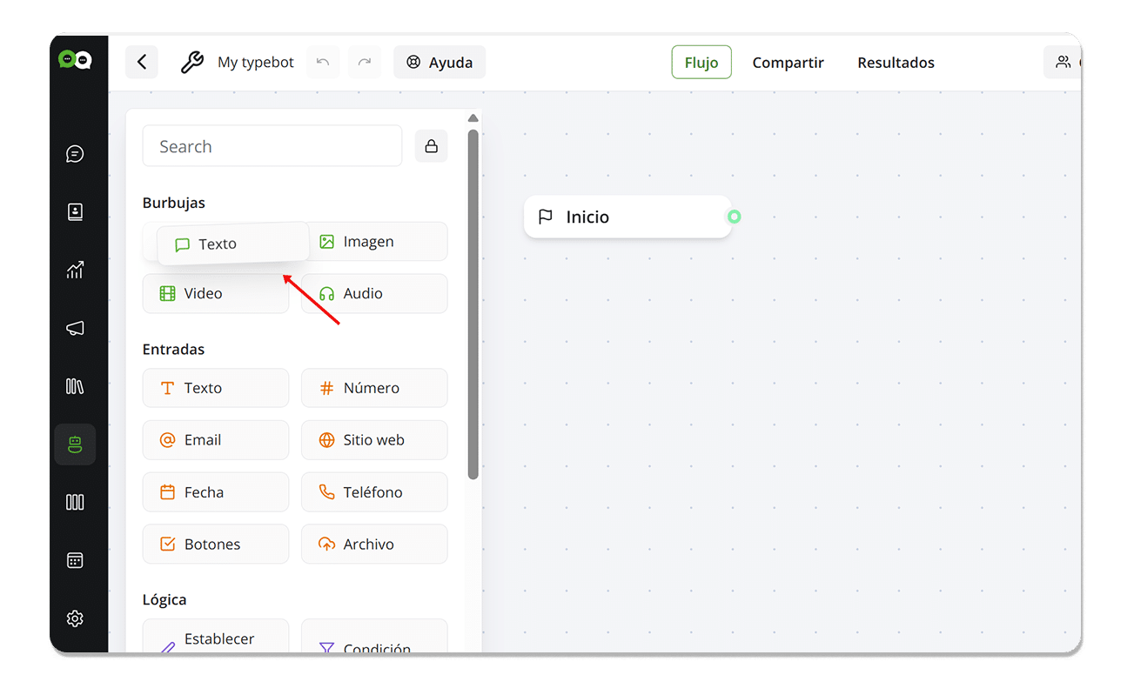The image size is (1134, 695).
Task: Click the scroll up arrow of blocks panel
Action: click(473, 118)
